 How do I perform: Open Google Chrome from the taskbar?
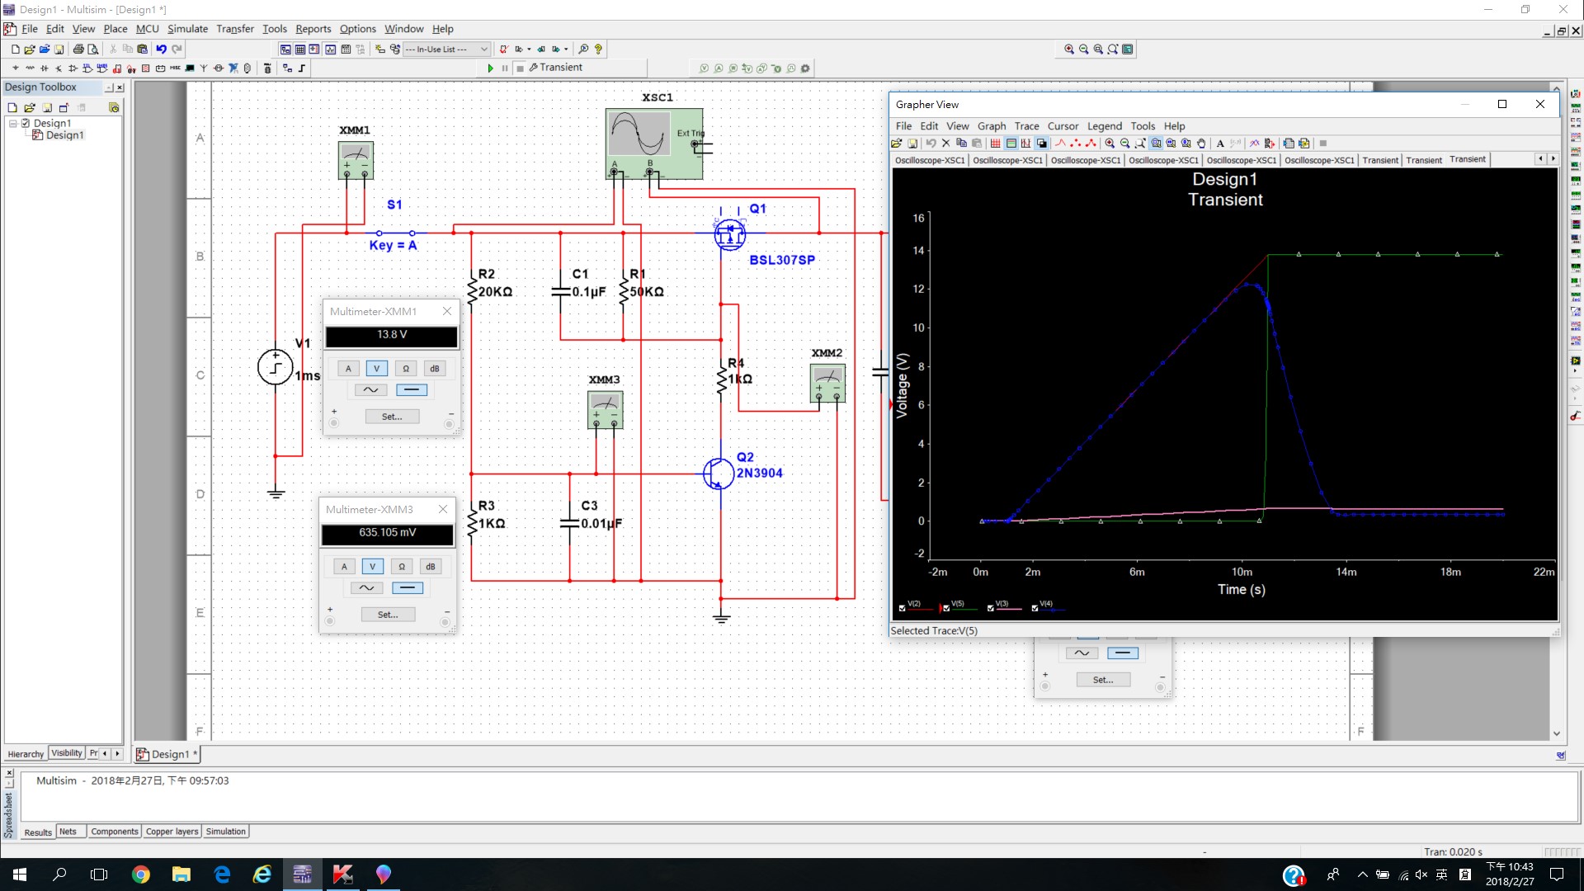(141, 874)
